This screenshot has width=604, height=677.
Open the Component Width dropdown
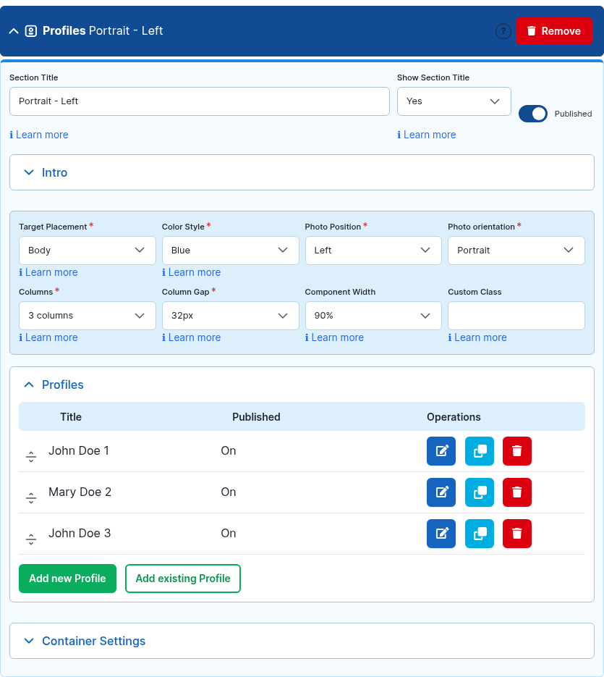(373, 316)
